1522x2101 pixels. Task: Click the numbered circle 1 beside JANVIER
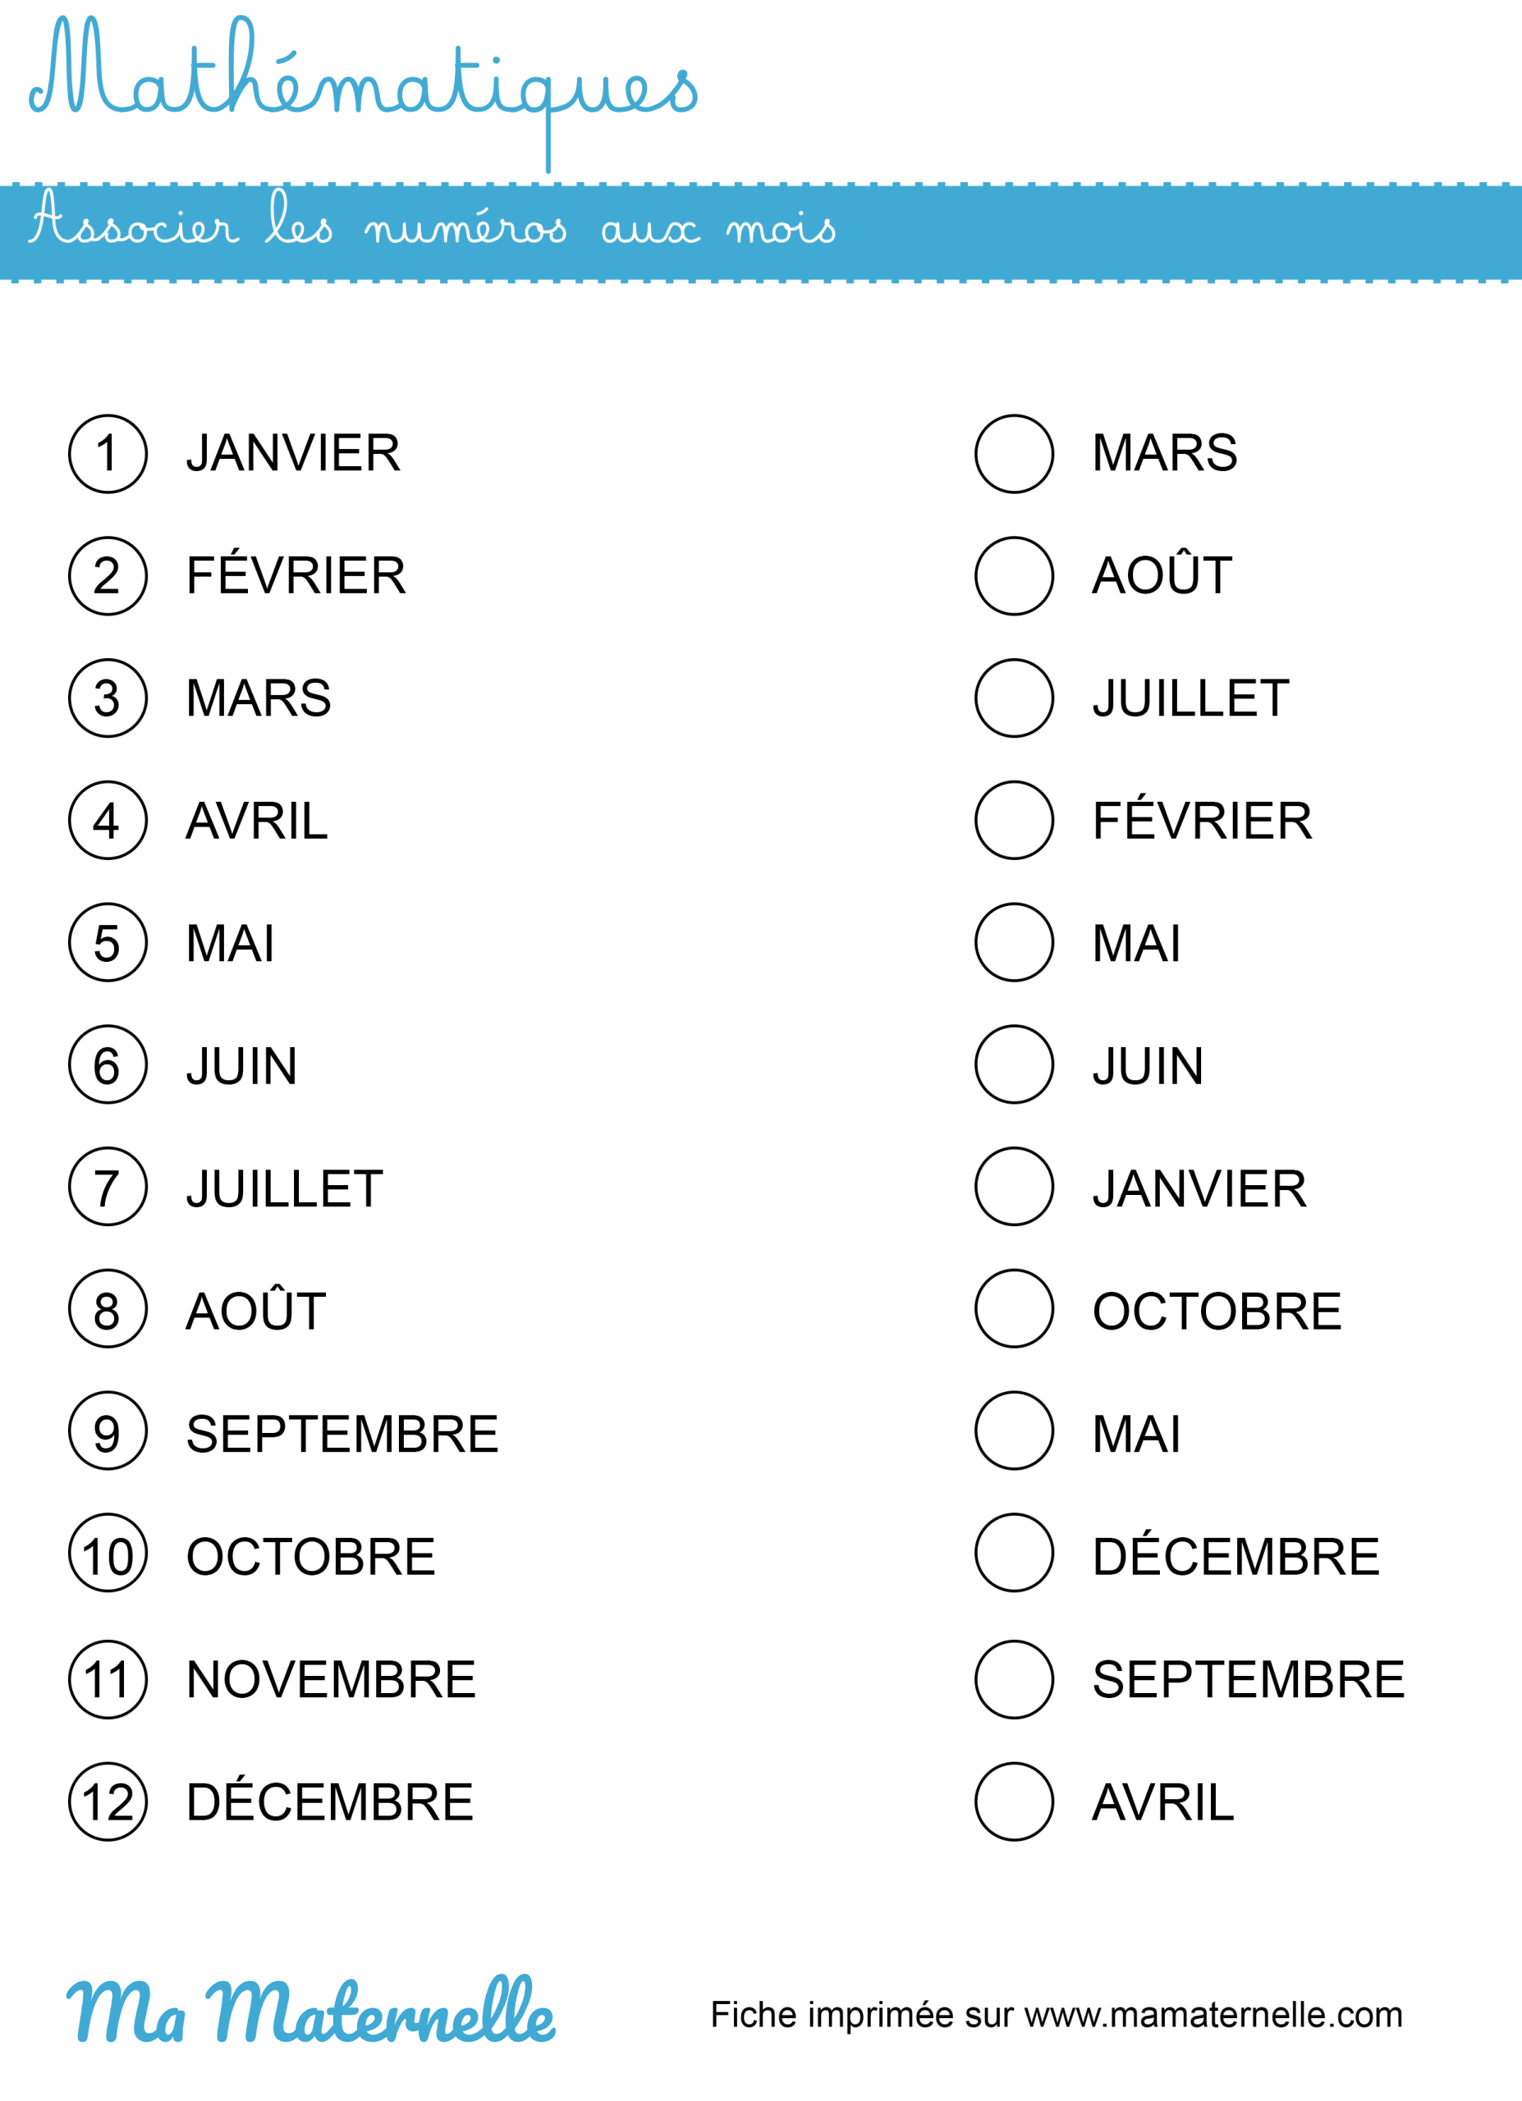(x=108, y=454)
